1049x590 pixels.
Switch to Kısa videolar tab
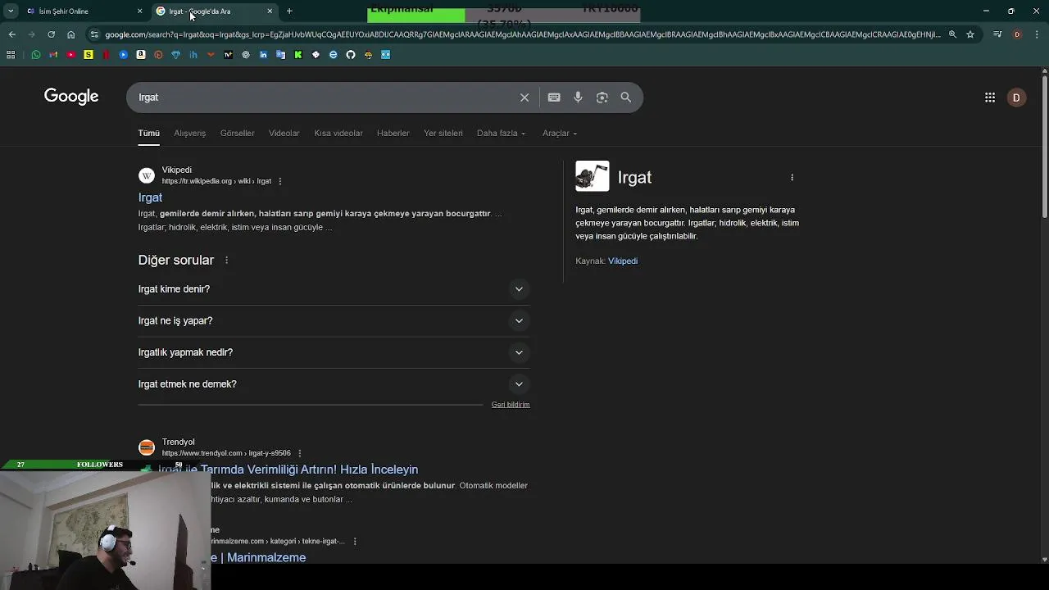click(338, 133)
